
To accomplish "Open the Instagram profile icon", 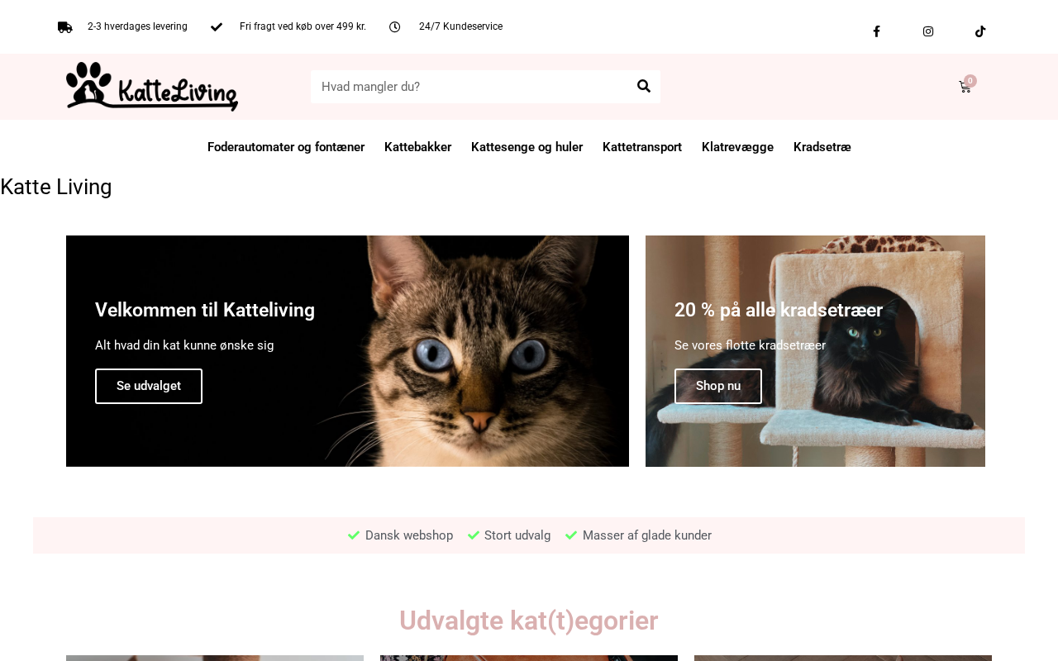I will point(928,31).
